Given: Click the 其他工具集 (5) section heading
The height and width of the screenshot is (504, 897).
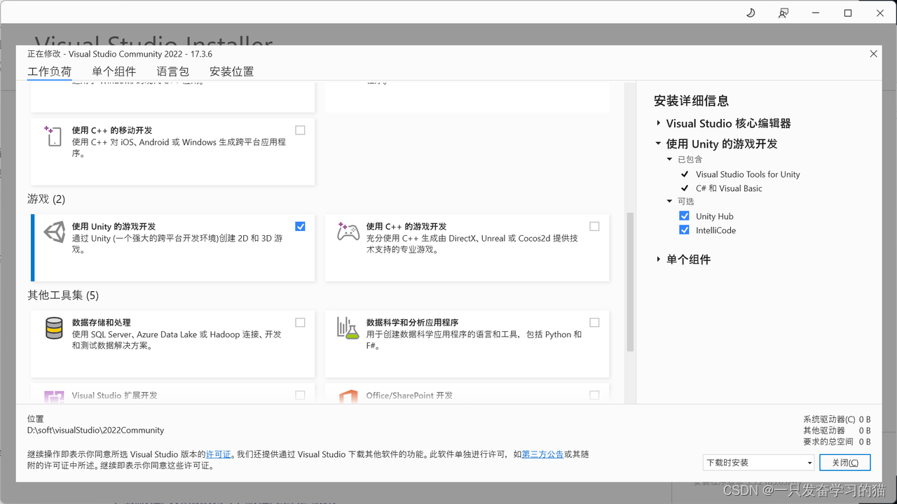Looking at the screenshot, I should tap(63, 295).
